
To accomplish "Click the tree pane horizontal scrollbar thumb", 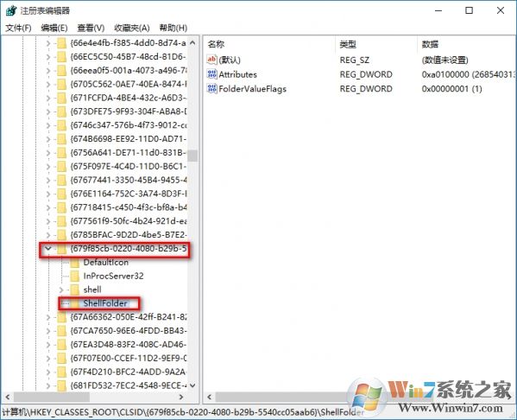I will 52,397.
